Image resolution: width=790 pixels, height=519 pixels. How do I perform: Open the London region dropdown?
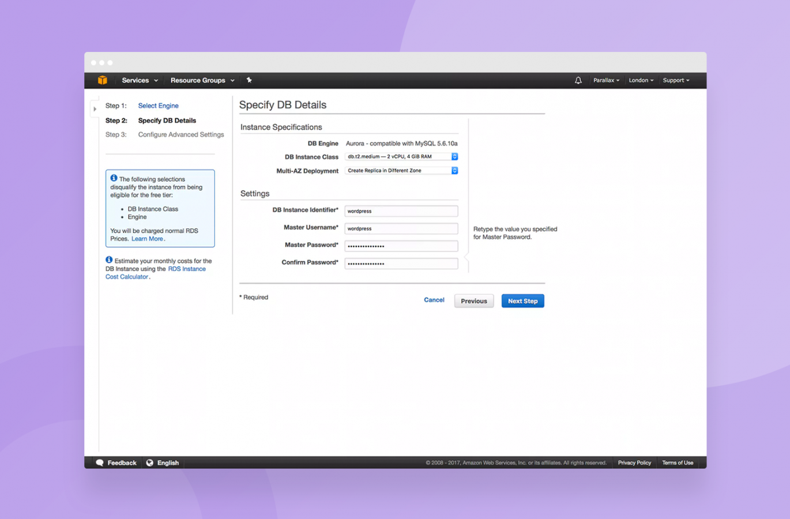point(641,81)
